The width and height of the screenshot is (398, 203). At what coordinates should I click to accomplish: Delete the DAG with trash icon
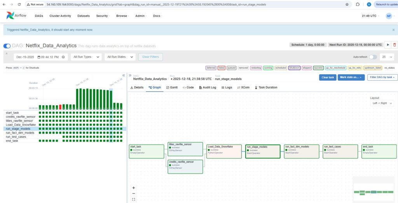point(395,45)
